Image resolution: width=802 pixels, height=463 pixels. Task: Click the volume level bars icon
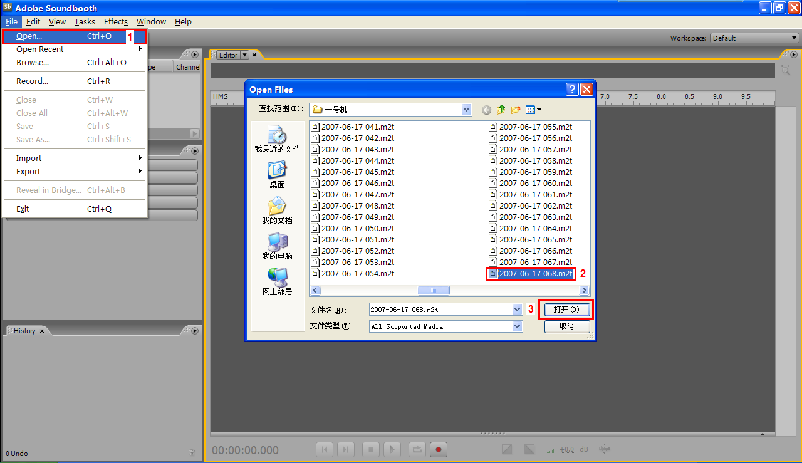[x=552, y=450]
